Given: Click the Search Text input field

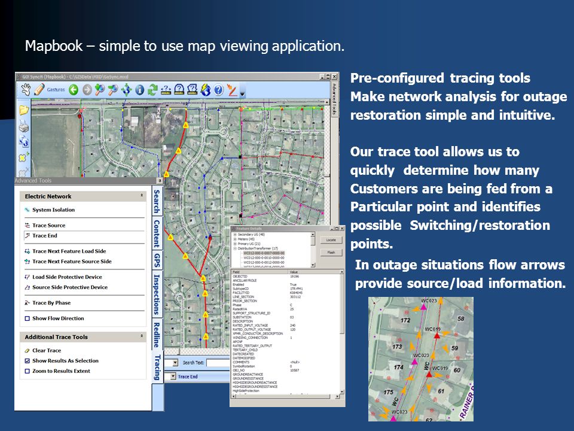Looking at the screenshot, I should 218,363.
